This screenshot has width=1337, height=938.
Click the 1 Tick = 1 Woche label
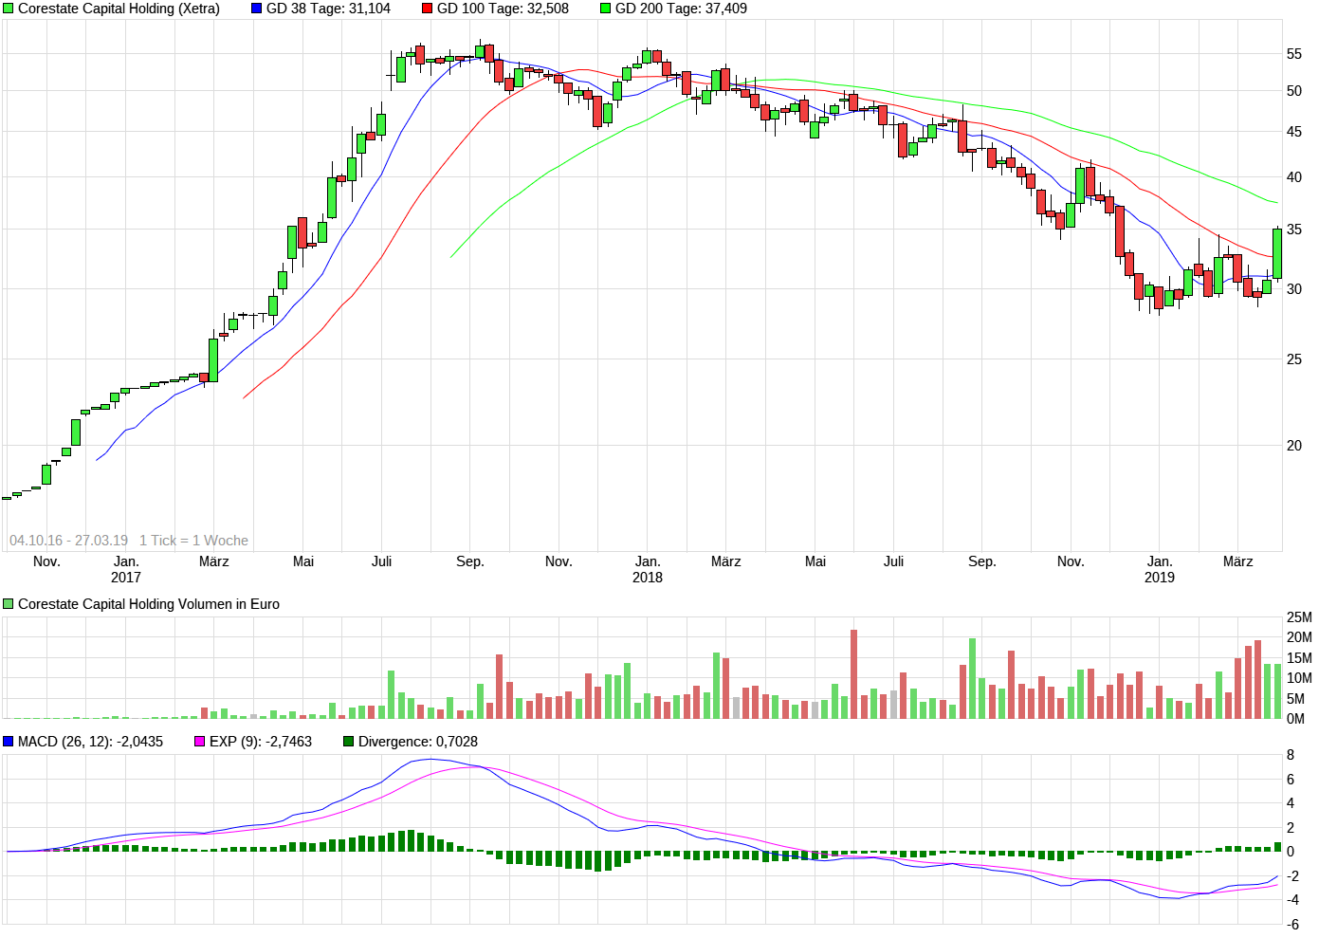click(194, 540)
